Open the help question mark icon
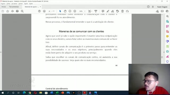This screenshot has height=95, width=170. [x=148, y=7]
